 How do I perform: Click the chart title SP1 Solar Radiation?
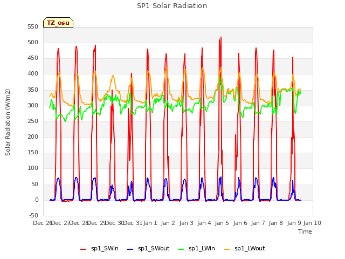pos(172,6)
